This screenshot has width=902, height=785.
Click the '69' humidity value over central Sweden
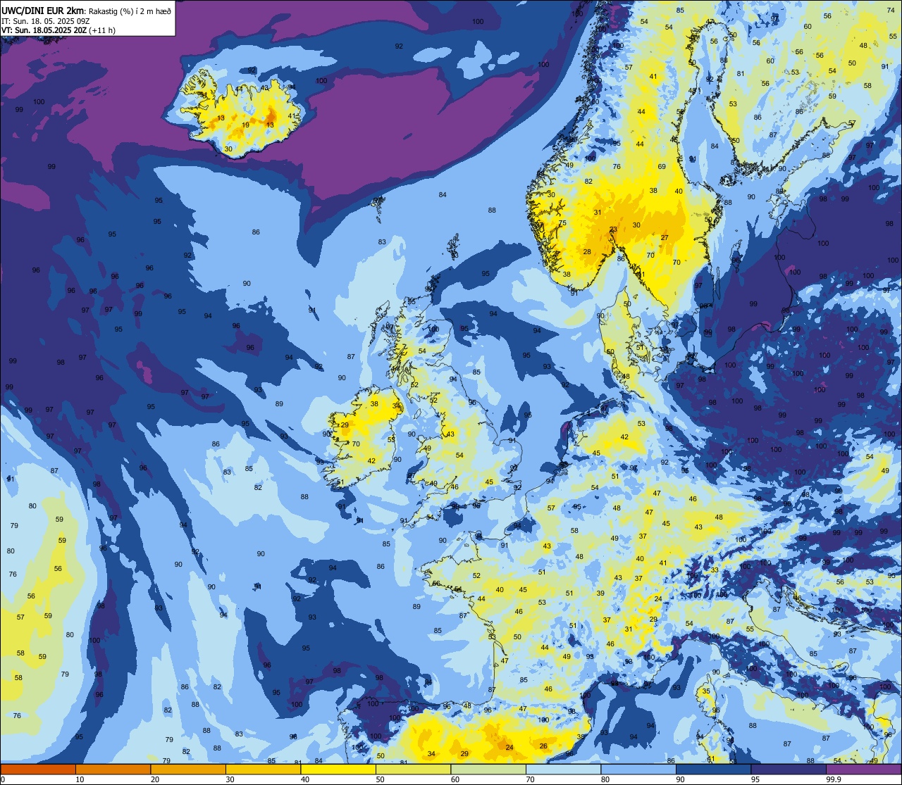point(662,167)
